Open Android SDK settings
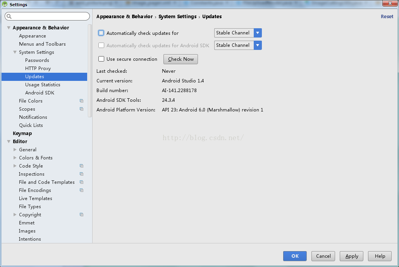The width and height of the screenshot is (399, 267). pyautogui.click(x=40, y=93)
